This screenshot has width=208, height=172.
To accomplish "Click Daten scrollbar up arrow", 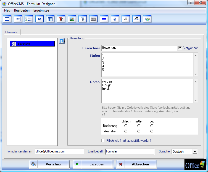I will pyautogui.click(x=196, y=82).
